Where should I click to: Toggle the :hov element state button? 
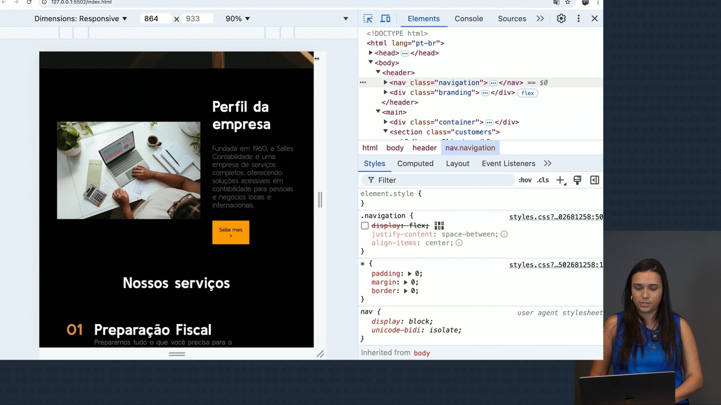(525, 180)
